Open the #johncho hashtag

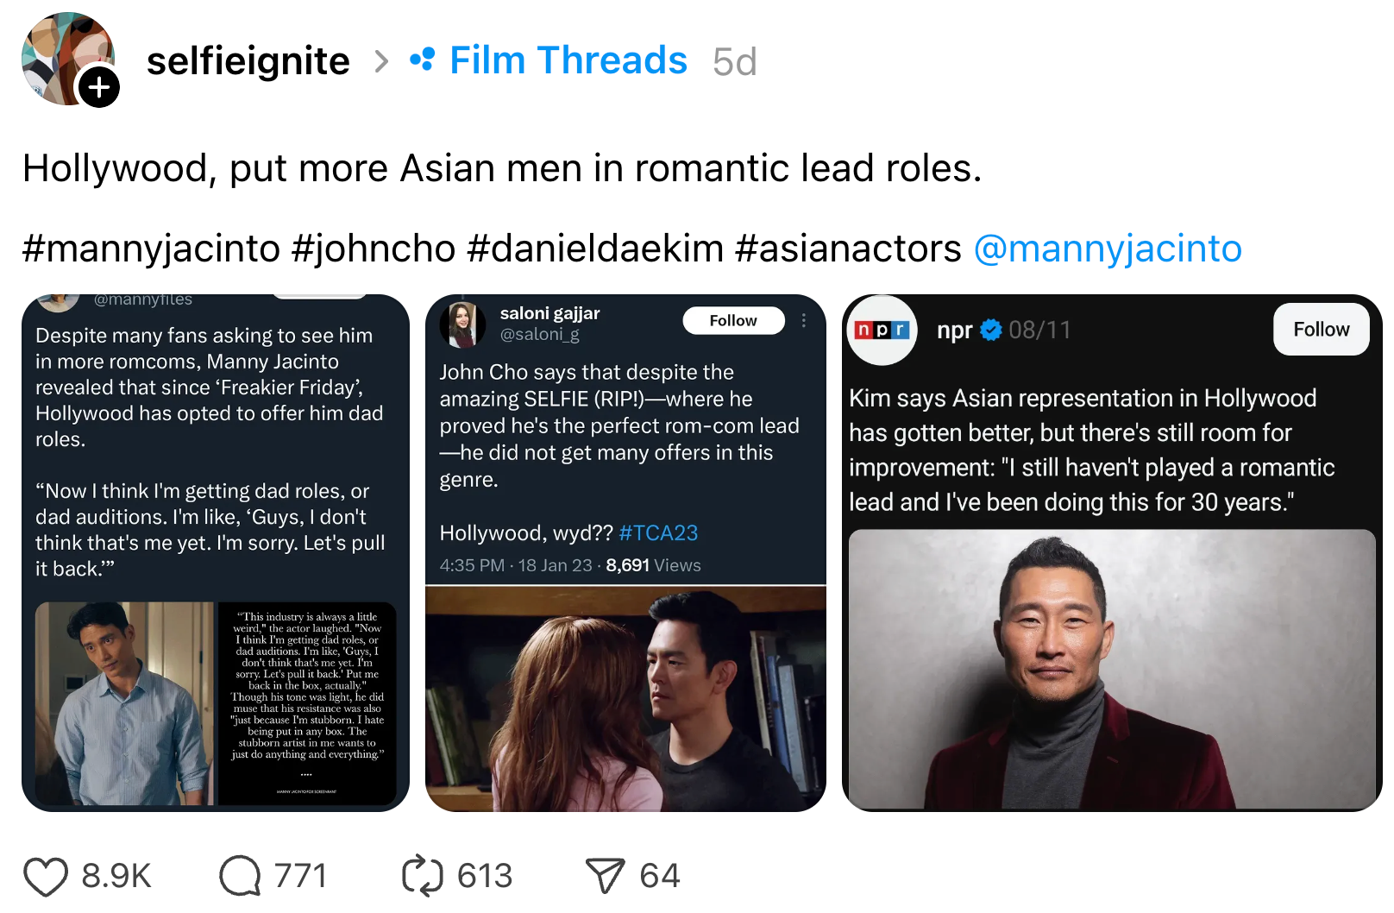coord(374,249)
